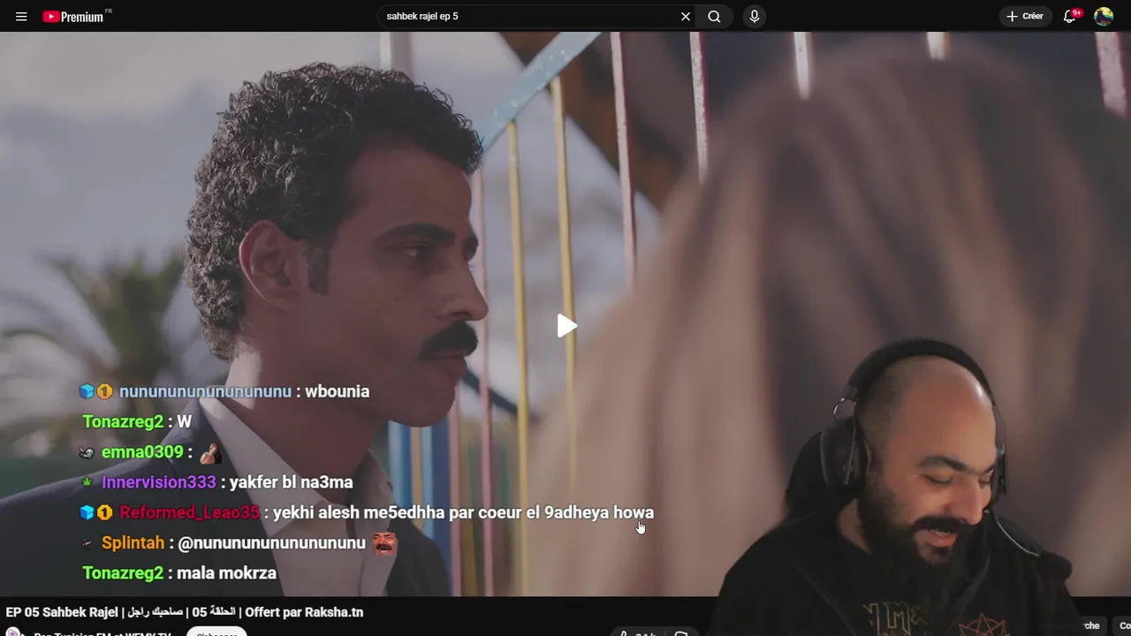Click username 'emna0309' in chat overlay
This screenshot has width=1131, height=636.
click(142, 452)
